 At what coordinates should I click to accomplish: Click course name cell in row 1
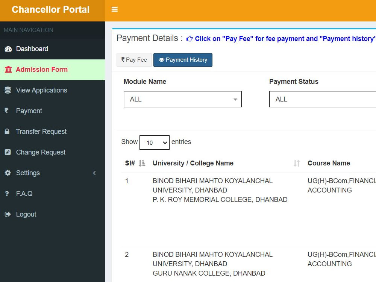pyautogui.click(x=341, y=185)
